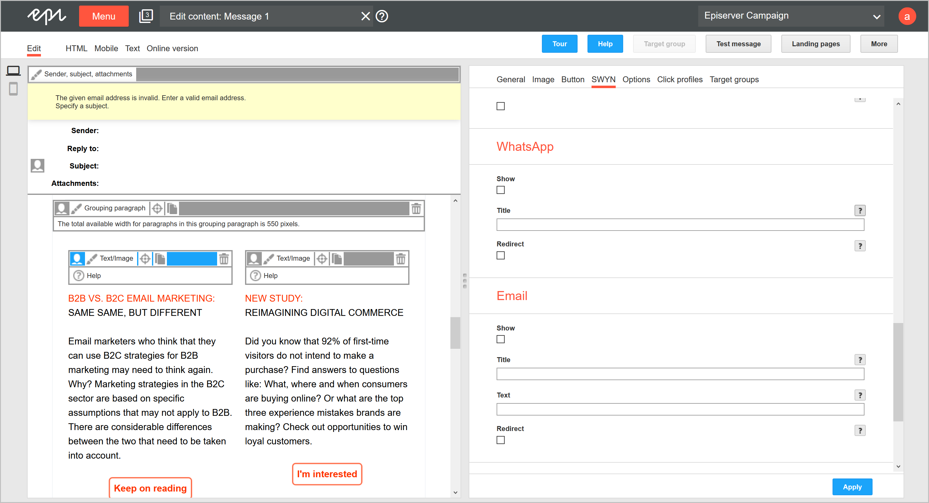This screenshot has width=929, height=503.
Task: Check the Email Show checkbox
Action: coord(500,339)
